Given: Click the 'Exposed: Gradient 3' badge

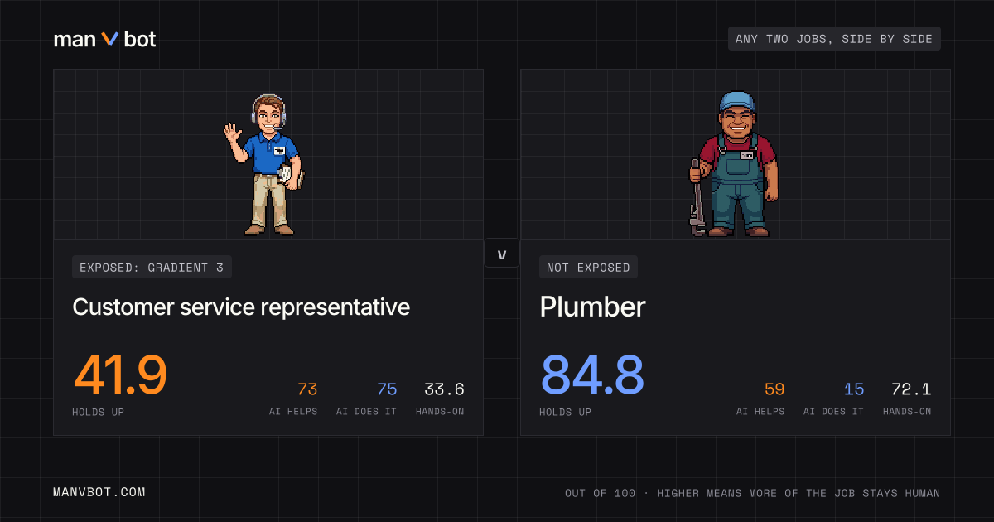Looking at the screenshot, I should coord(152,268).
